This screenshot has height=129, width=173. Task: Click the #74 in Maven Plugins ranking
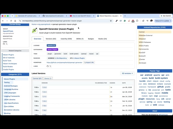coord(77,58)
